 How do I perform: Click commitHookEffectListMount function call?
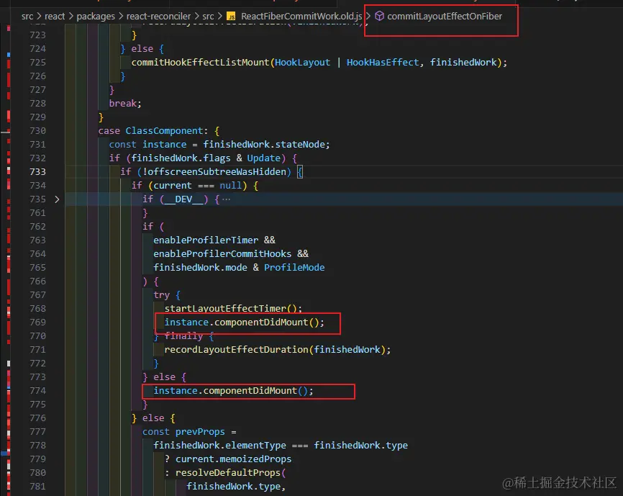click(x=200, y=63)
